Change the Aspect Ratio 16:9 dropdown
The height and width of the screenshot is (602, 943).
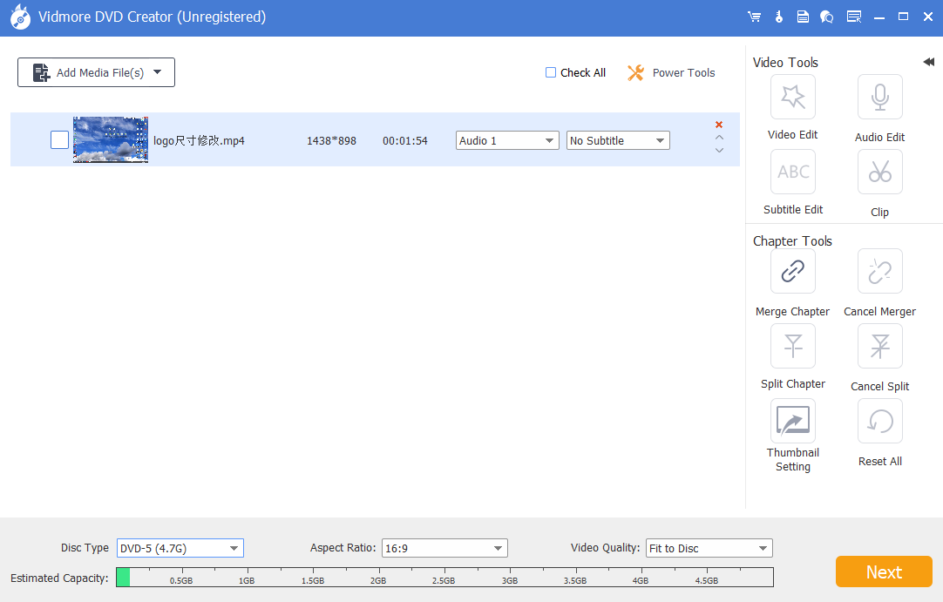444,548
